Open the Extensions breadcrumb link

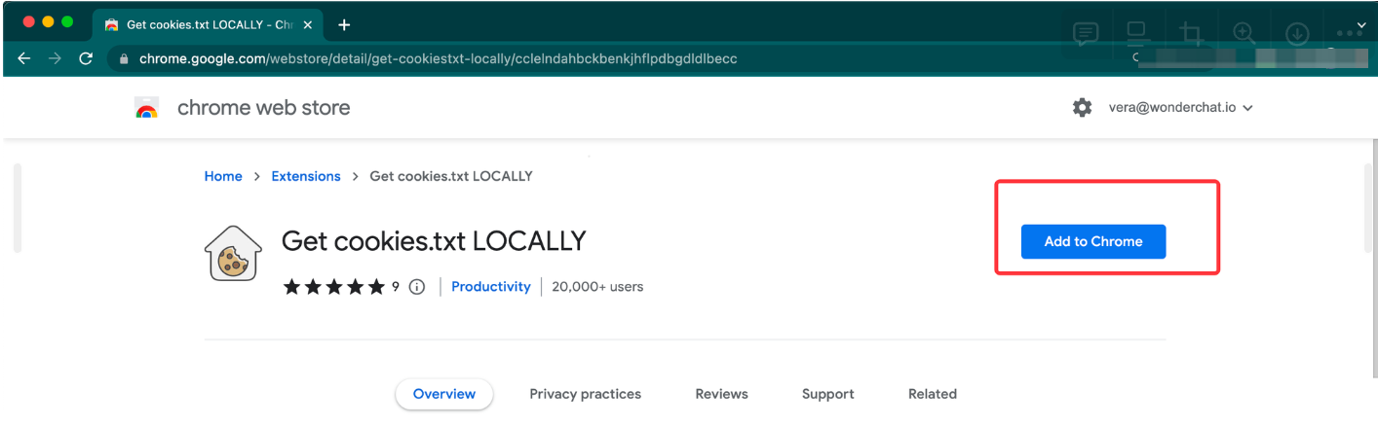[x=306, y=176]
